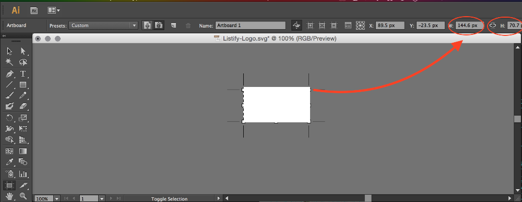Image resolution: width=522 pixels, height=202 pixels.
Task: Click the vertical scrollbar thumb
Action: coord(517,119)
